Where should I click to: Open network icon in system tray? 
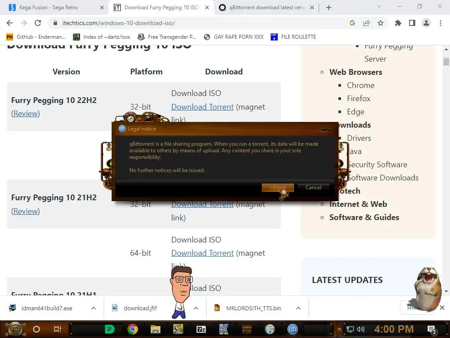[350, 329]
